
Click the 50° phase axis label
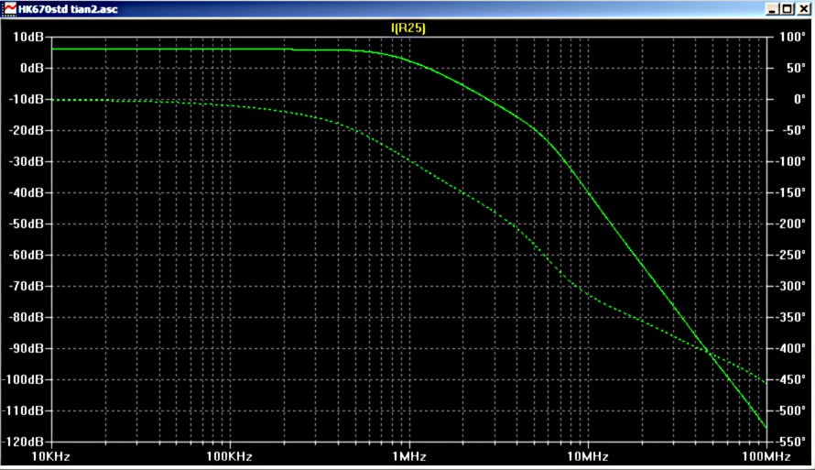795,68
